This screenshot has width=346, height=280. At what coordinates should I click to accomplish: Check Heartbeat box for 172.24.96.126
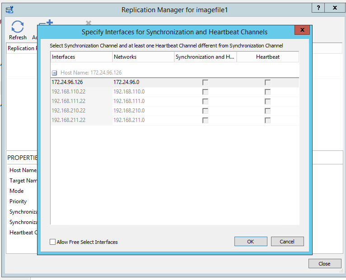(x=267, y=83)
